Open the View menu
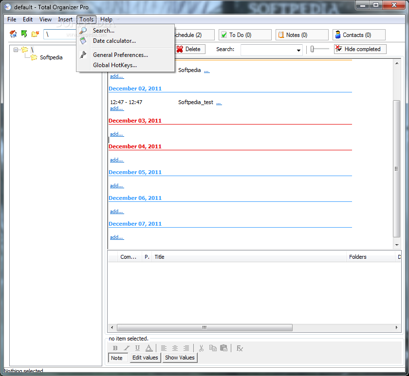This screenshot has width=409, height=376. coord(45,19)
